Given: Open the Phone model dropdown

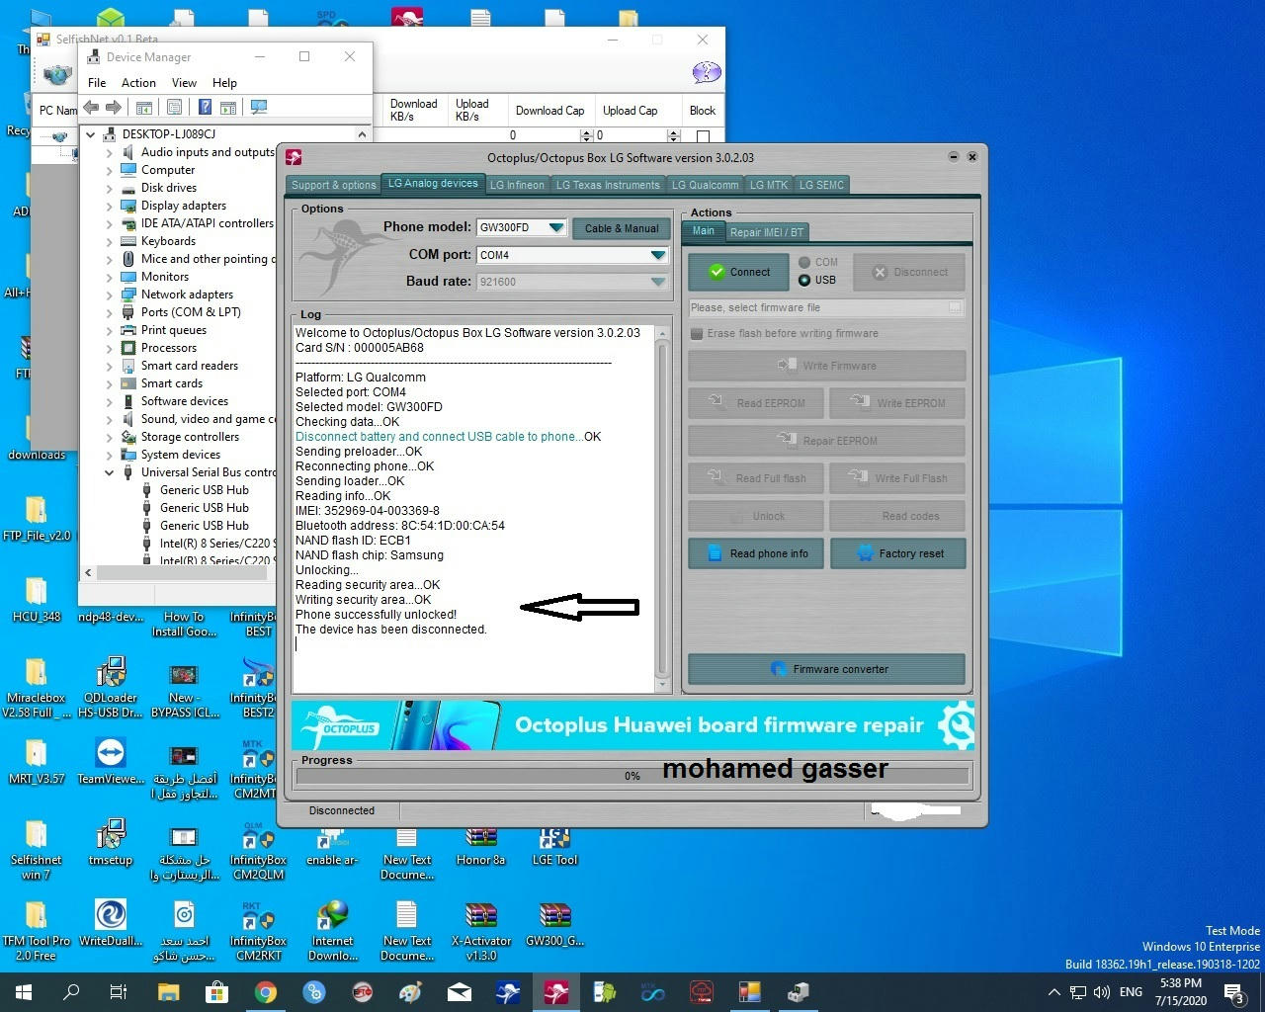Looking at the screenshot, I should pyautogui.click(x=556, y=227).
